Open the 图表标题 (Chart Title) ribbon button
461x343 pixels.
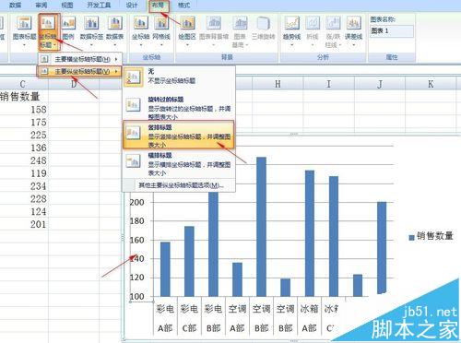(24, 30)
